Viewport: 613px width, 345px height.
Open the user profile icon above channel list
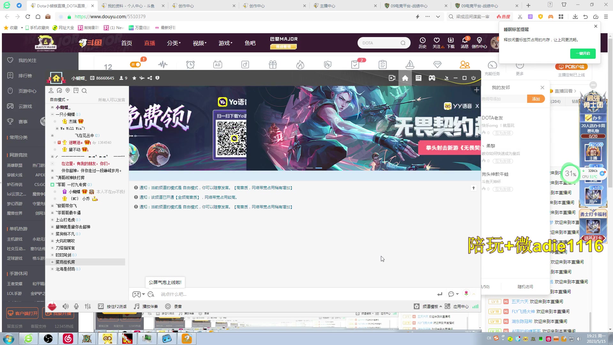[x=51, y=91]
